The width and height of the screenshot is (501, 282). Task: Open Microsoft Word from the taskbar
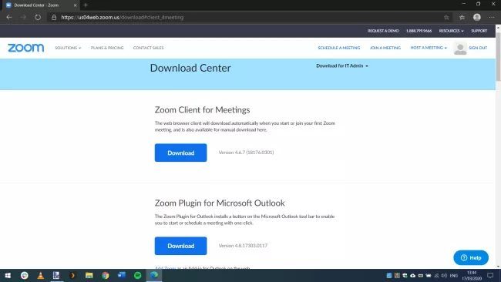[122, 275]
